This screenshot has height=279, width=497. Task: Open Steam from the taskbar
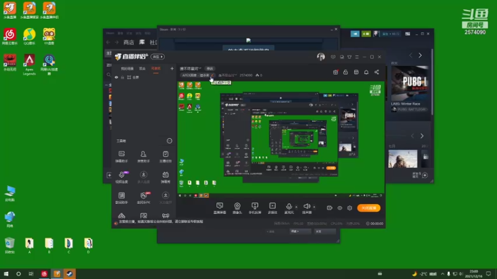tap(70, 273)
